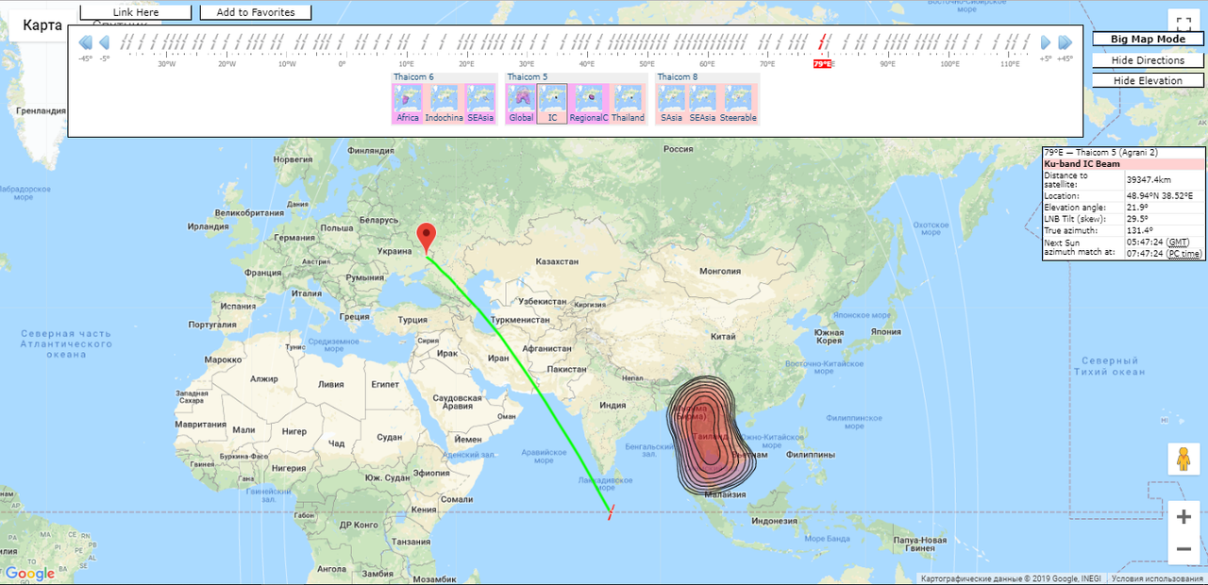Screen dimensions: 1208x585
Task: Open Условия использования link
Action: pyautogui.click(x=1157, y=578)
